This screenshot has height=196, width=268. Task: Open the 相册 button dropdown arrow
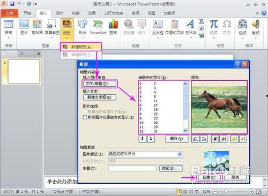(x=67, y=38)
